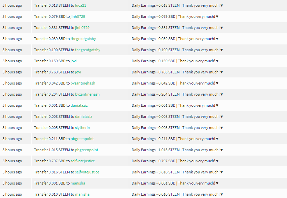Select memo 'Daily Earnings - 0.039 SBD'
This screenshot has height=198, width=287.
point(153,39)
